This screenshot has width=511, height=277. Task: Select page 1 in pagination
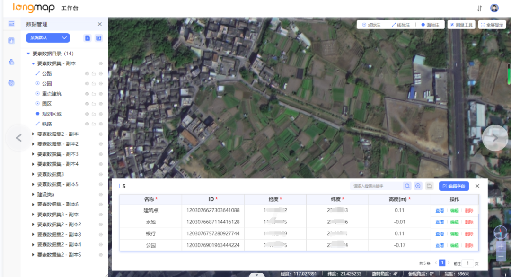click(x=442, y=263)
